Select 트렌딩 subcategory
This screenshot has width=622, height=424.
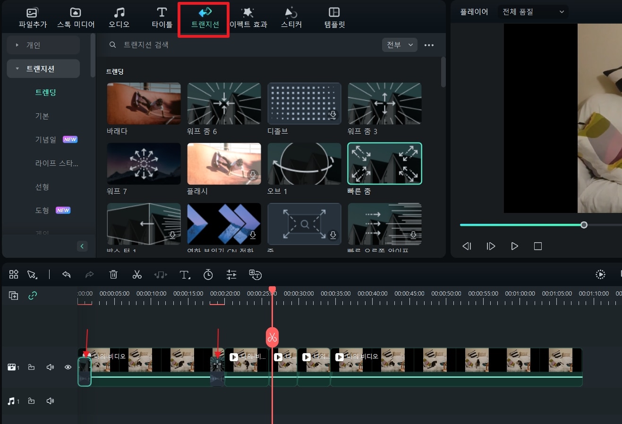[x=45, y=93]
